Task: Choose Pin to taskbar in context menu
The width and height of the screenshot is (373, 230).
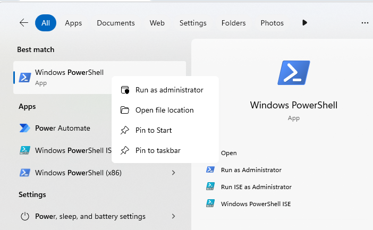Action: (165, 150)
